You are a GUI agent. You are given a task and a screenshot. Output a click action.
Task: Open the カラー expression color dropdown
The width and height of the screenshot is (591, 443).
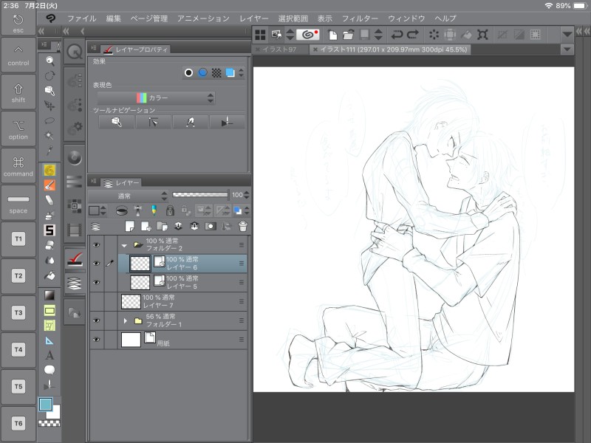157,97
